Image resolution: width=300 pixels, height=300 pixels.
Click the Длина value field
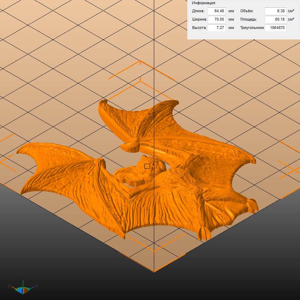click(x=217, y=11)
